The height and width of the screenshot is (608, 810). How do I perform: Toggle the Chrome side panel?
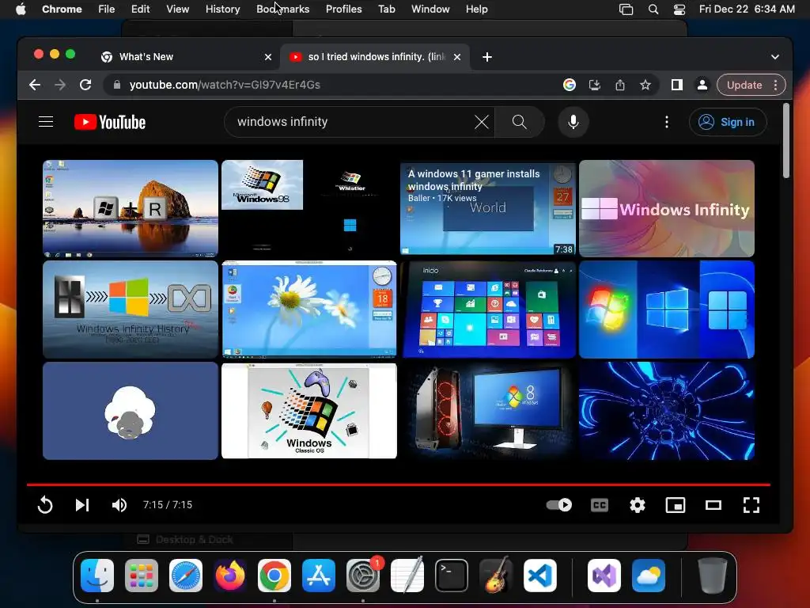[x=677, y=85]
